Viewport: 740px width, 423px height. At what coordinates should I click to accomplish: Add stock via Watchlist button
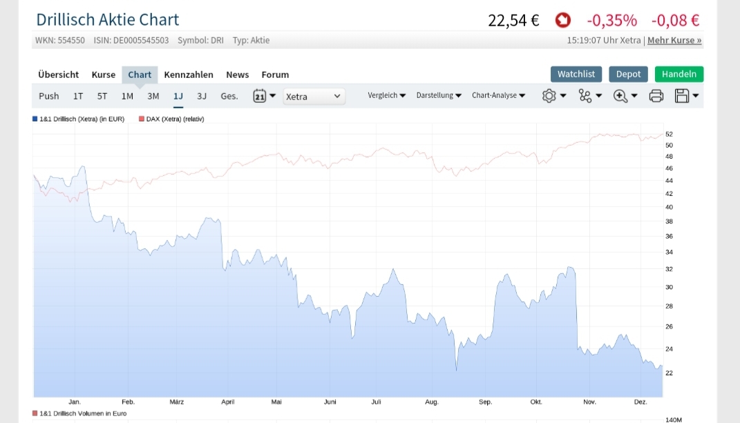[576, 74]
